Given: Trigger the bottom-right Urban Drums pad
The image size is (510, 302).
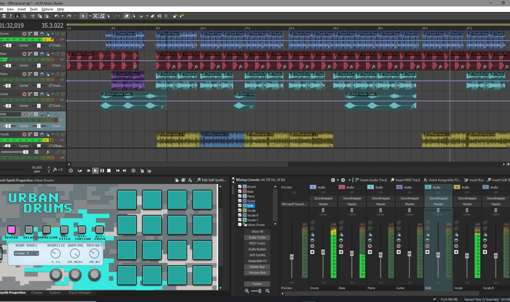Looking at the screenshot, I should coord(202,275).
